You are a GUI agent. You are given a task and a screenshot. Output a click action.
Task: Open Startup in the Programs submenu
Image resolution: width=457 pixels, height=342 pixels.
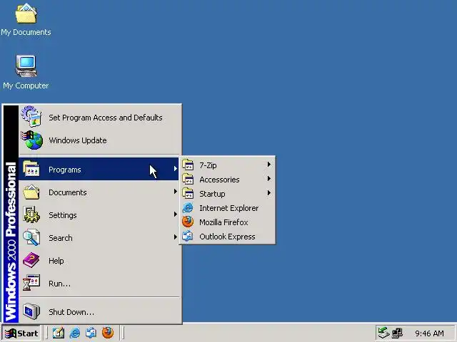coord(228,194)
